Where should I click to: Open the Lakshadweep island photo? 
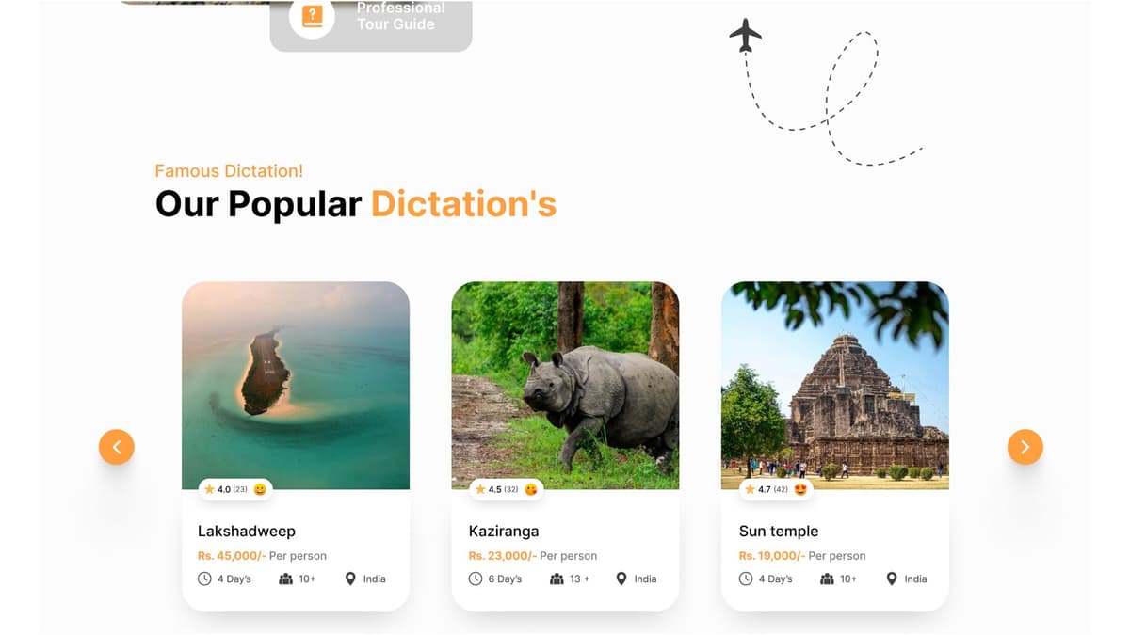[296, 386]
